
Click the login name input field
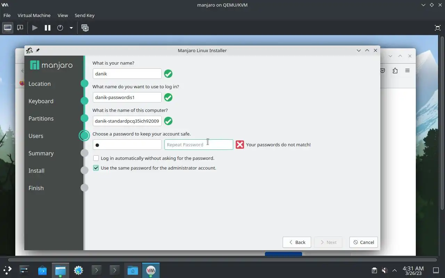click(x=127, y=97)
